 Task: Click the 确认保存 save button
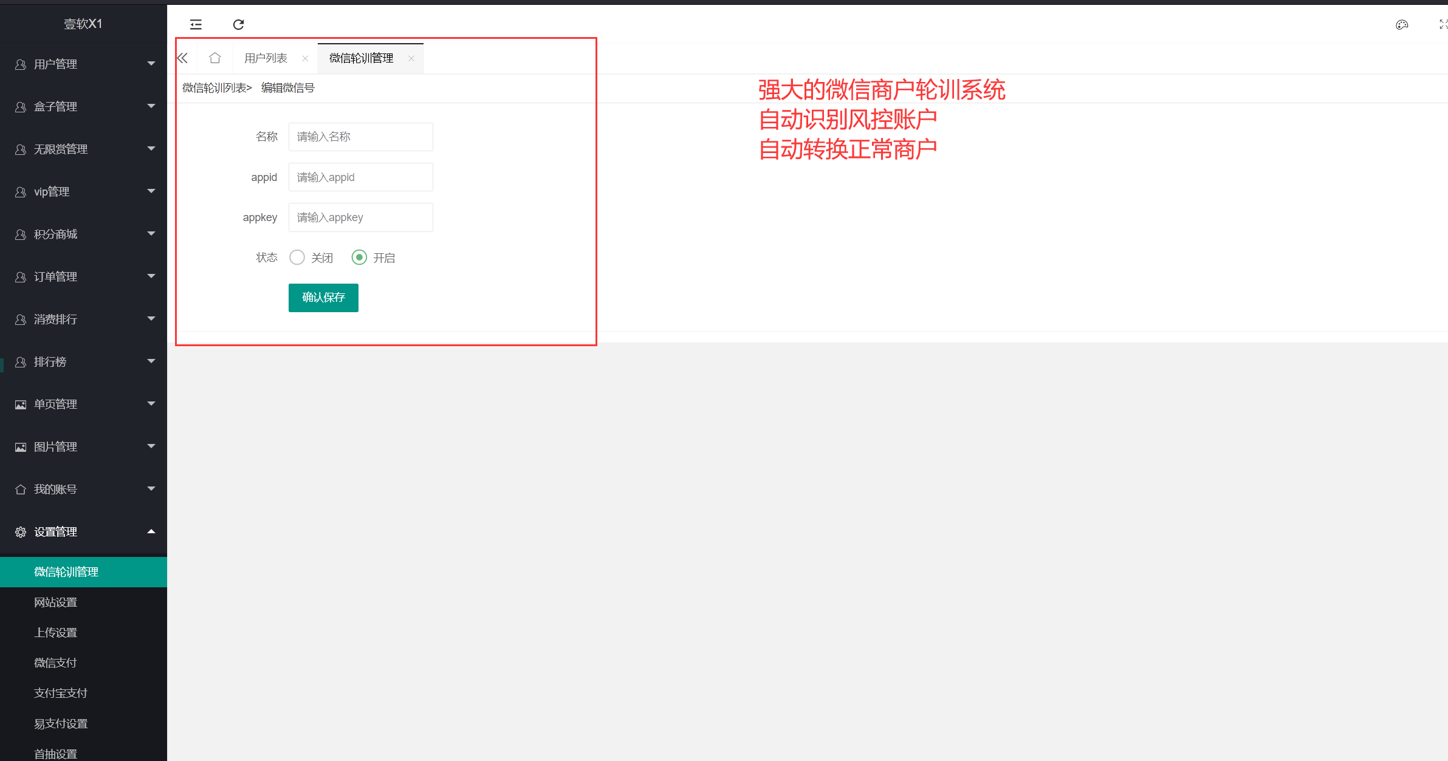coord(323,298)
